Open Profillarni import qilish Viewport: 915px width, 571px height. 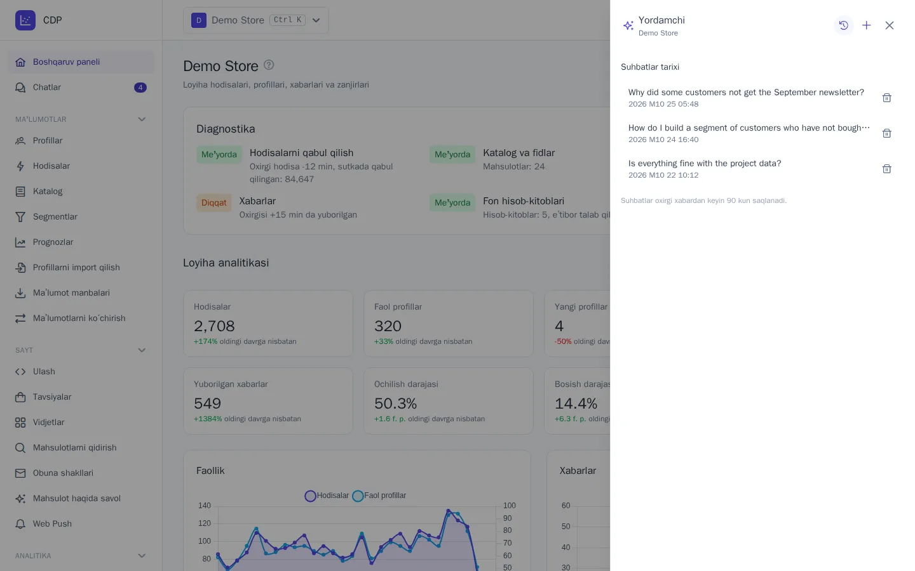(x=81, y=268)
